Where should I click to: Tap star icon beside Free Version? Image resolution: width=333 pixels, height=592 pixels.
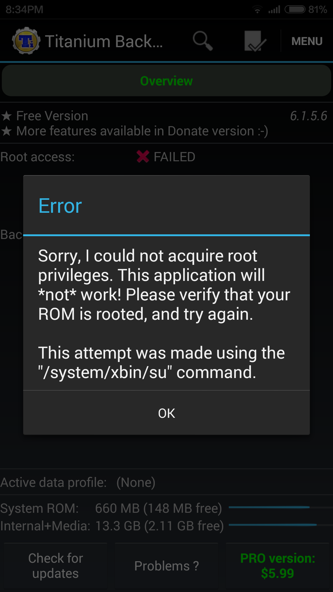(x=6, y=116)
